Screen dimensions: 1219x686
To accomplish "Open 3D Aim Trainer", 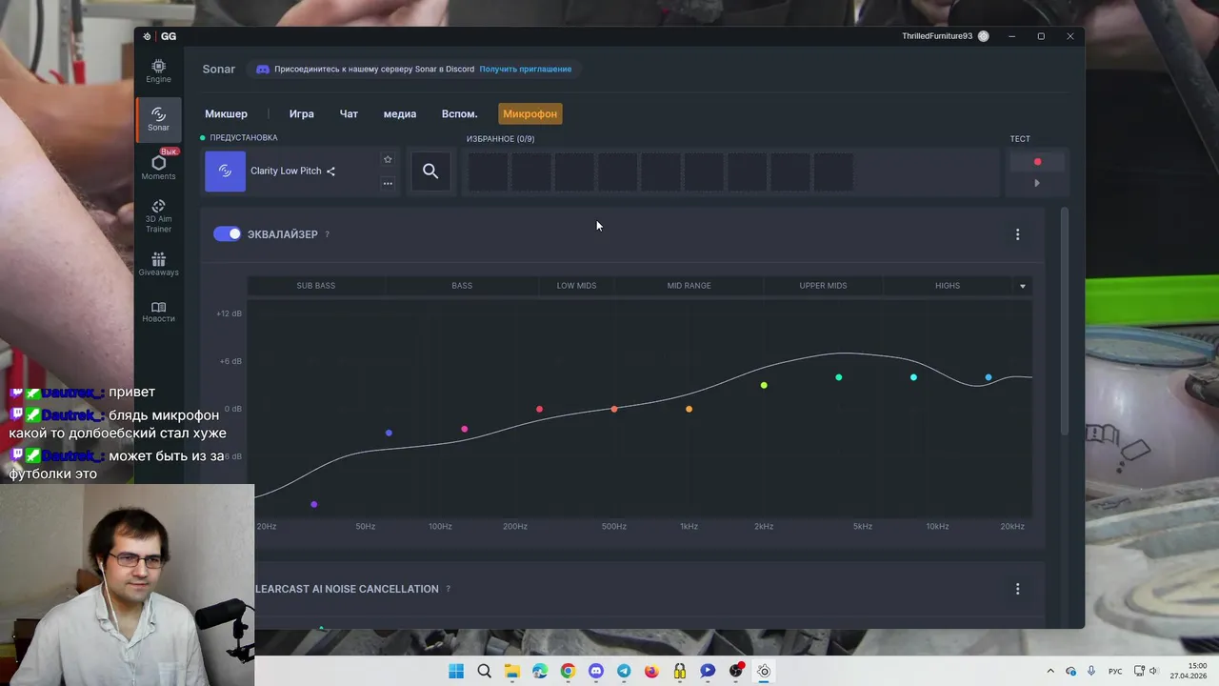I will [x=158, y=216].
